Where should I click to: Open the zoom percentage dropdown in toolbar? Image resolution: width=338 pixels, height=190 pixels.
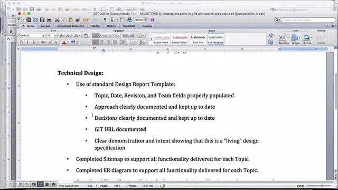click(145, 20)
